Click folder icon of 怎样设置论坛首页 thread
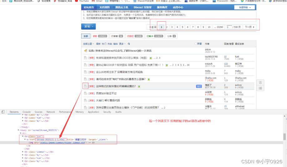Screen dimensions: 287x167 click(86, 108)
